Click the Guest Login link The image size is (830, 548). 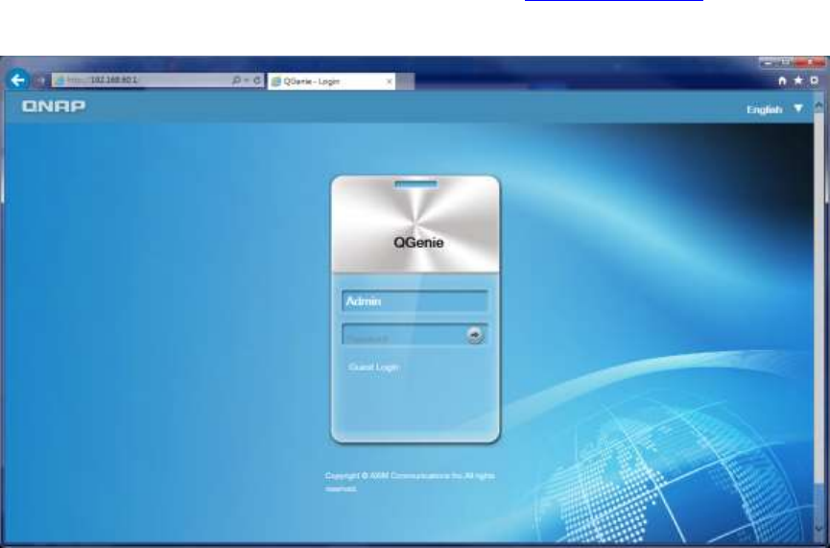(373, 367)
